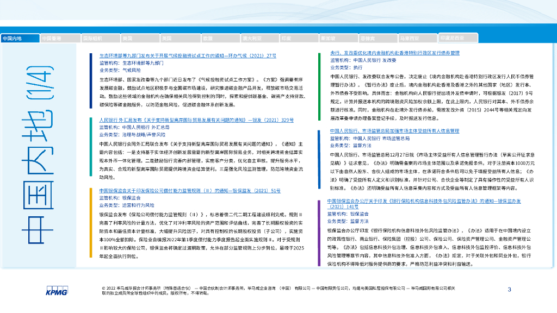Go to the 马来西亚 tab
557x313 pixels.
[417, 39]
